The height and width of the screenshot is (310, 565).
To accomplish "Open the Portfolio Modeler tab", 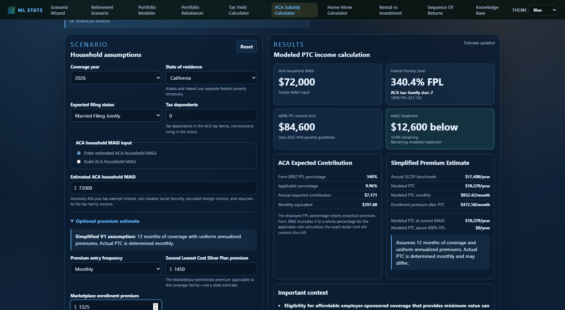I will coord(147,10).
